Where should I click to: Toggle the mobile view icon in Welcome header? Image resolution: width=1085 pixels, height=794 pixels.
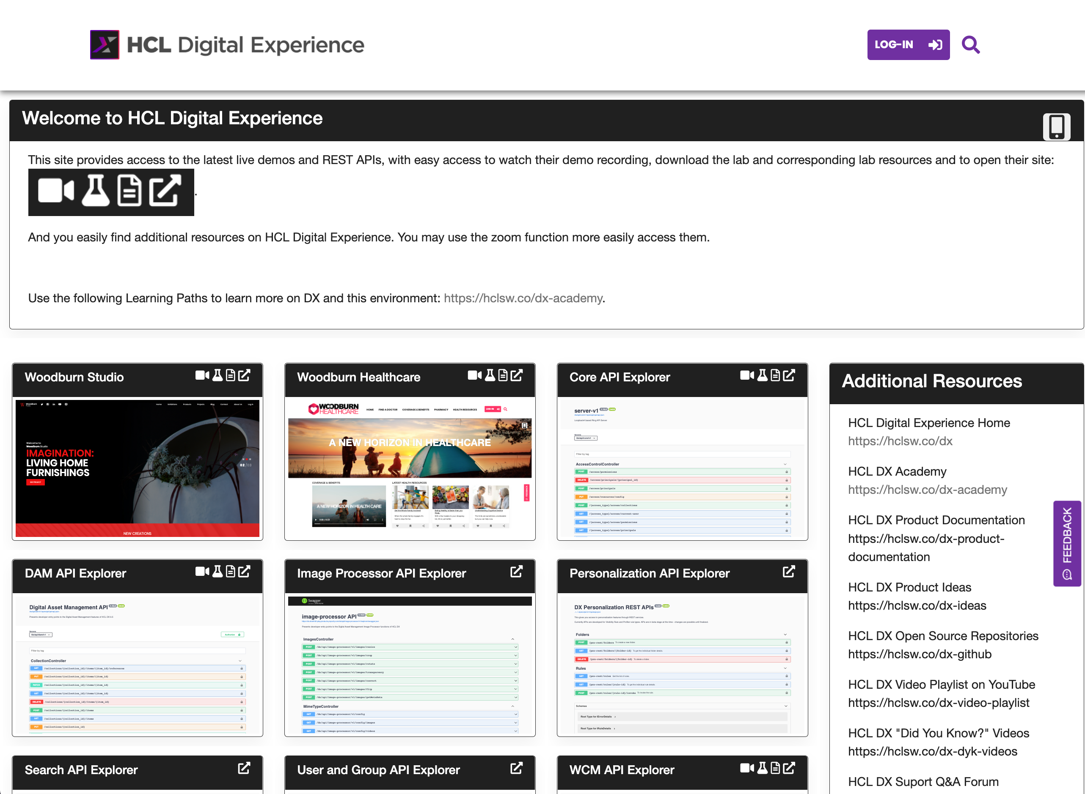pyautogui.click(x=1056, y=127)
